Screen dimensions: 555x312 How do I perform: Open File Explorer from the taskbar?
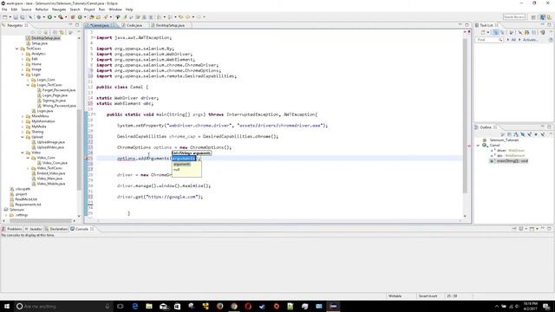(149, 306)
